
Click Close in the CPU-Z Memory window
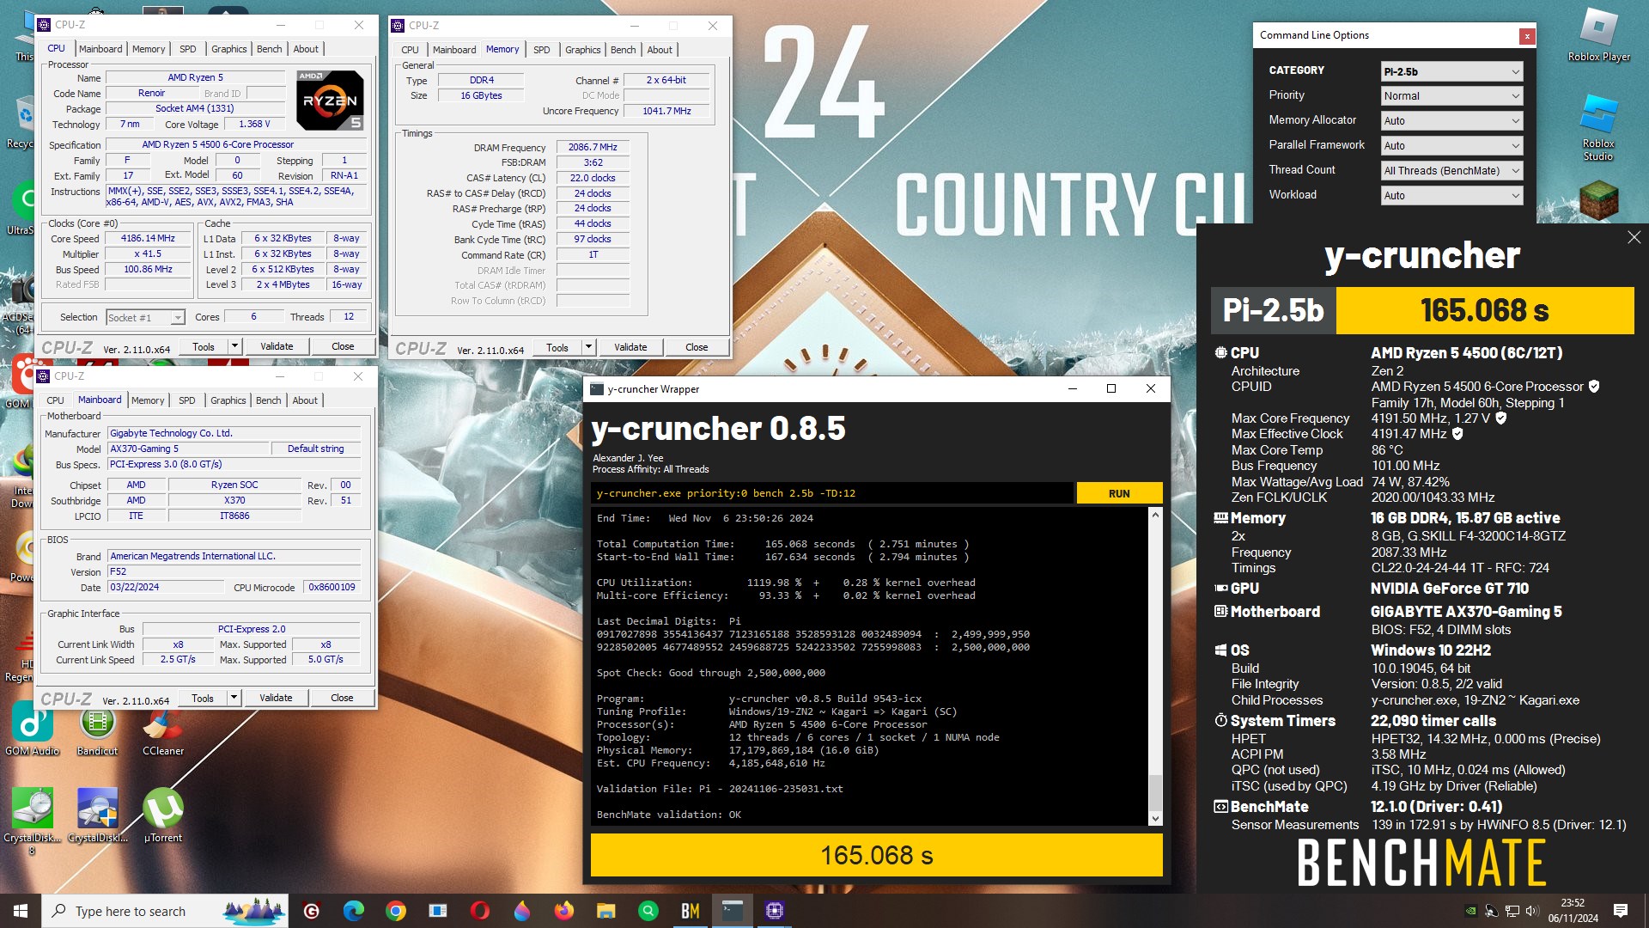click(x=697, y=347)
